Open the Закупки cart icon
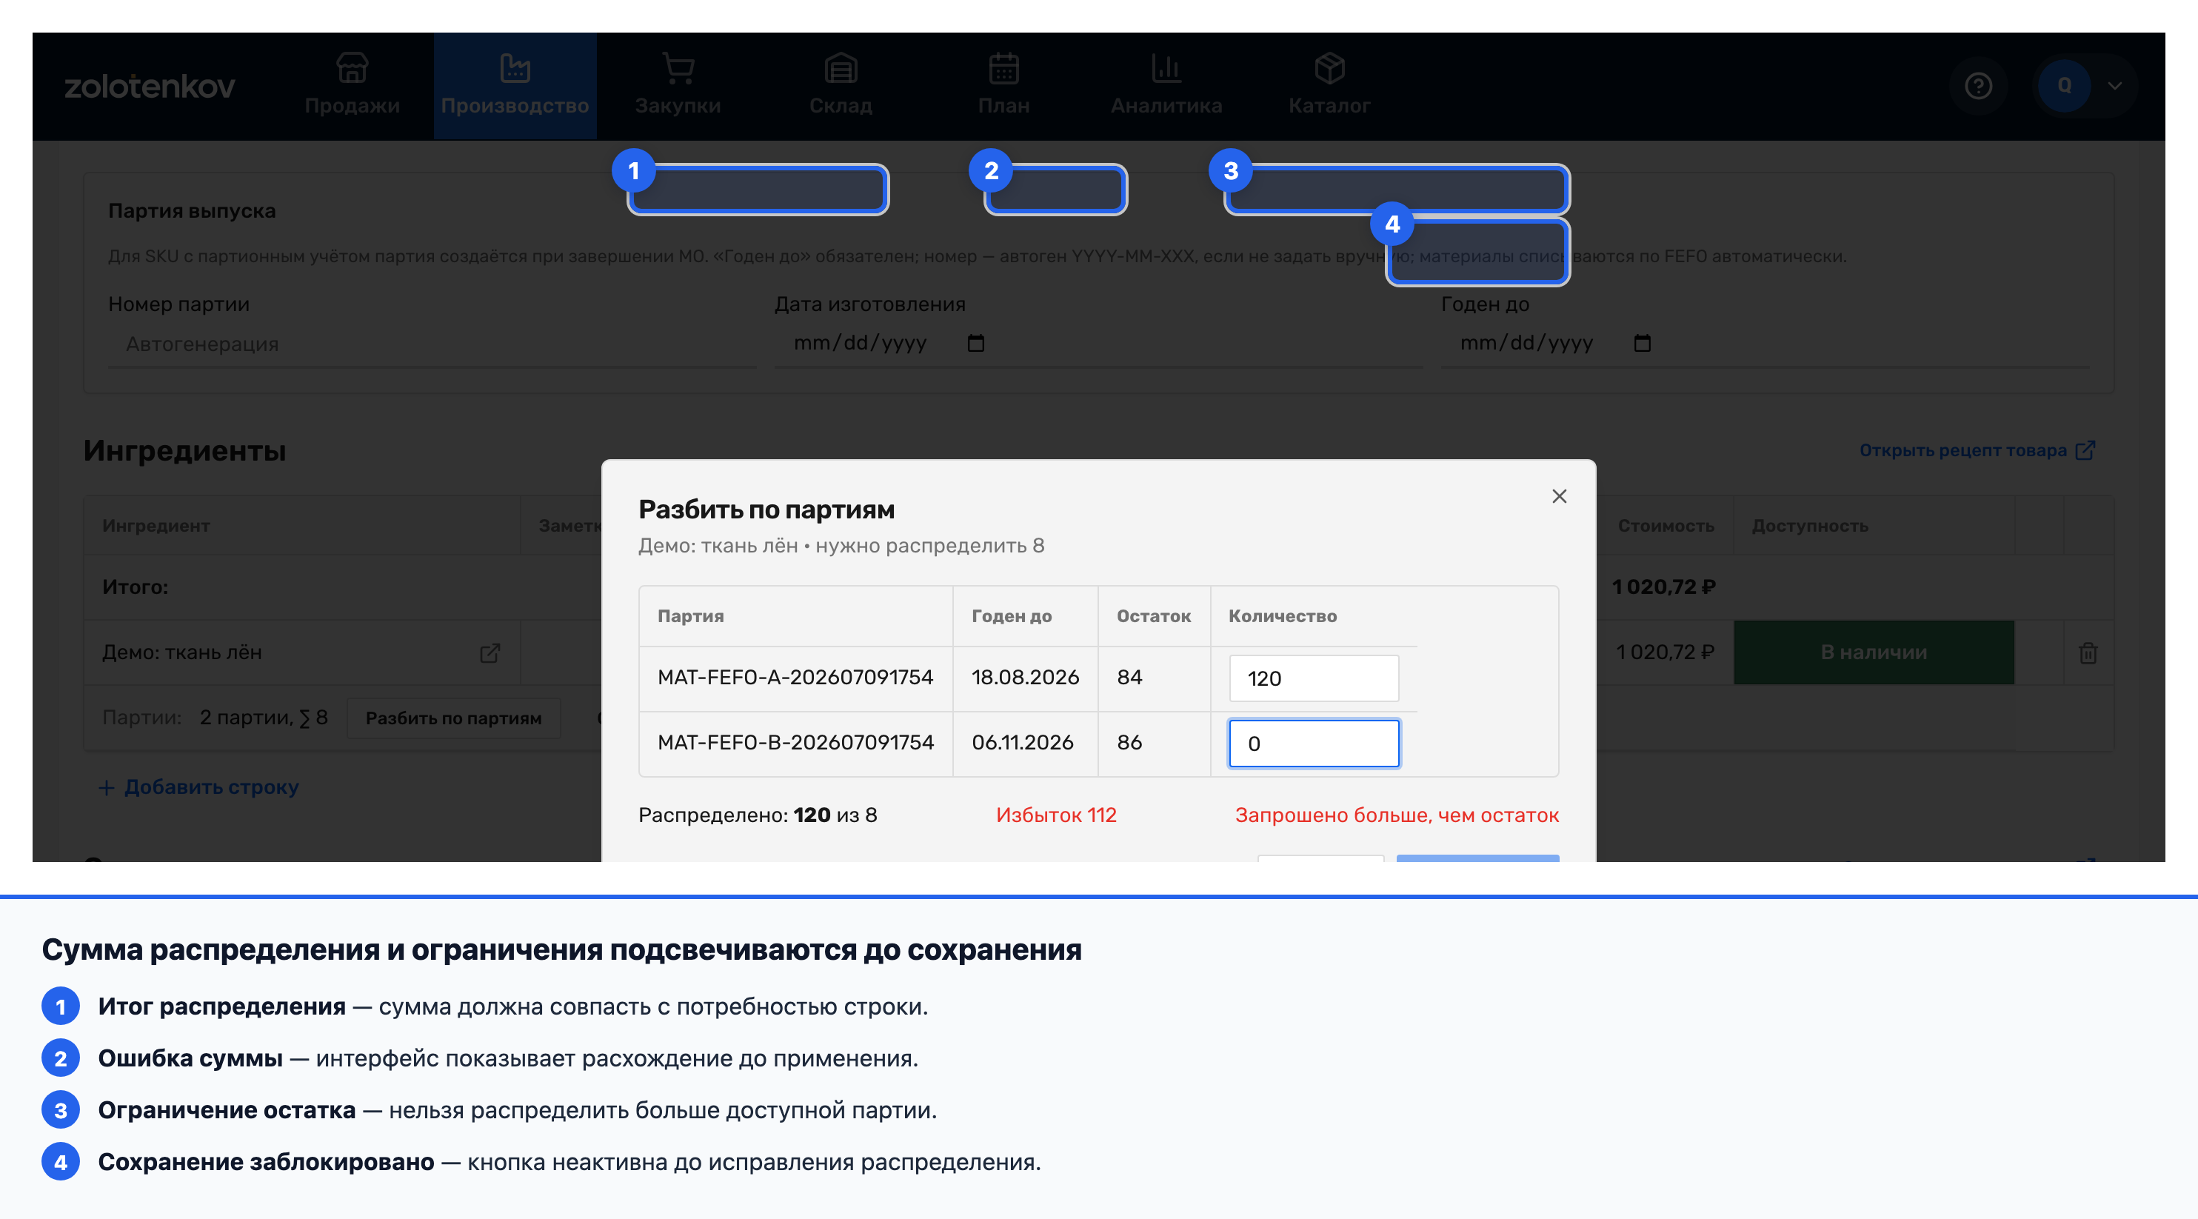 click(678, 68)
